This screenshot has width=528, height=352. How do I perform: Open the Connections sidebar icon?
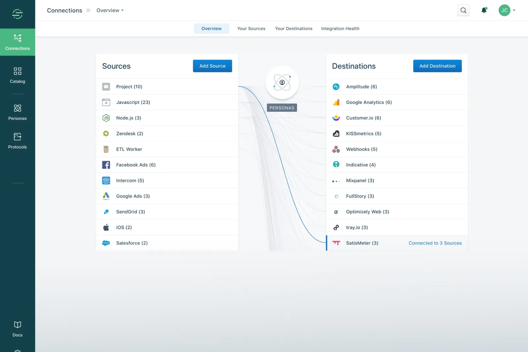[x=17, y=38]
